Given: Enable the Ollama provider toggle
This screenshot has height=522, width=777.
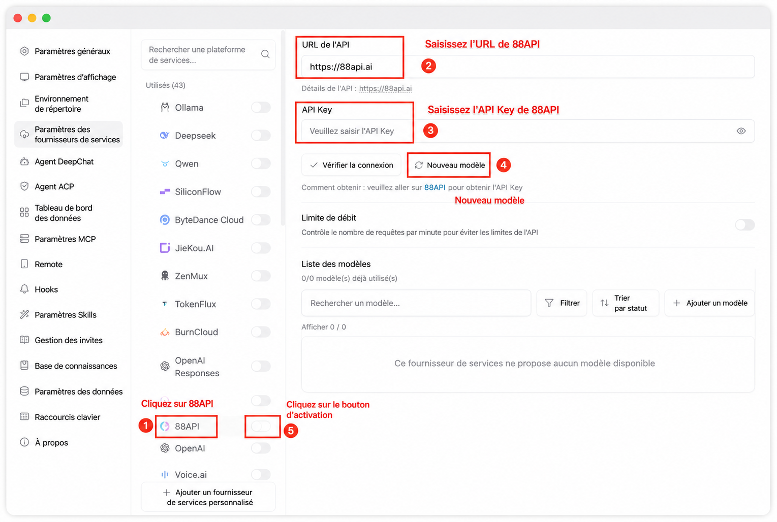Looking at the screenshot, I should 261,107.
